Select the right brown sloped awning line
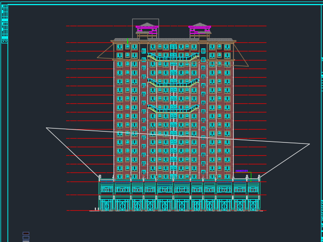This screenshot has width=323, height=242. (x=242, y=55)
